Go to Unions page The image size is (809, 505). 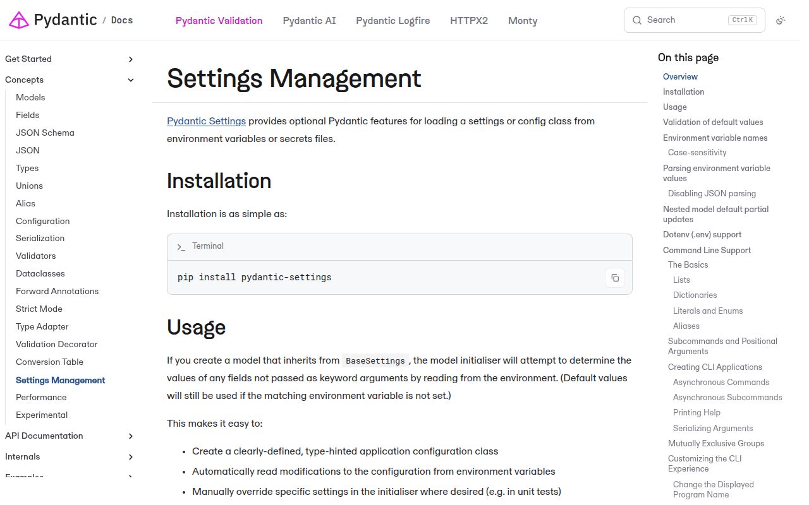29,186
